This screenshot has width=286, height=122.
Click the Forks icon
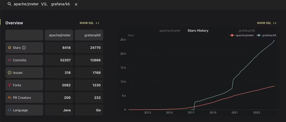[x=10, y=85]
